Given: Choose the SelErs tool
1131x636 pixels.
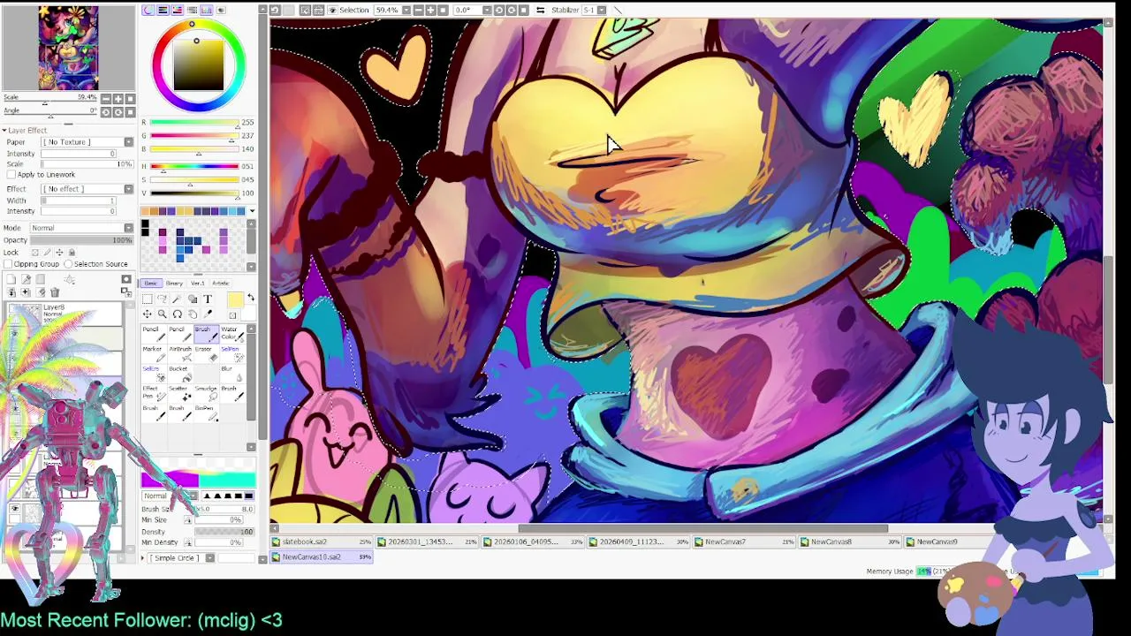Looking at the screenshot, I should tap(154, 374).
